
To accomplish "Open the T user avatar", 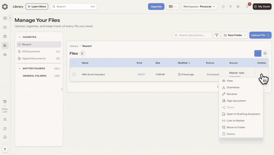I will coord(5,149).
